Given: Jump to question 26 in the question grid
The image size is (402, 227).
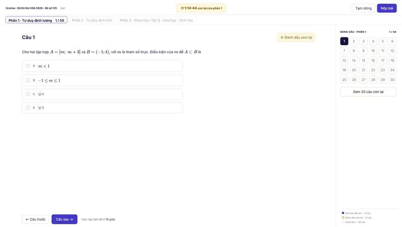Looking at the screenshot, I should tap(354, 80).
